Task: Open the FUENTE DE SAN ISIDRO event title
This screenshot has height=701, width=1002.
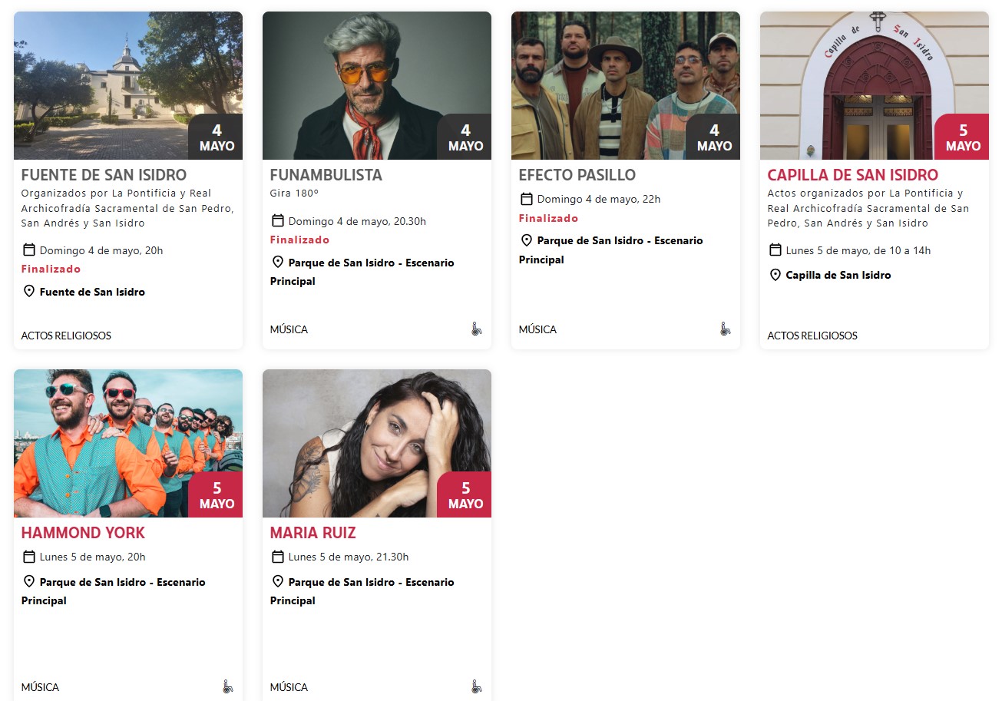Action: click(104, 175)
